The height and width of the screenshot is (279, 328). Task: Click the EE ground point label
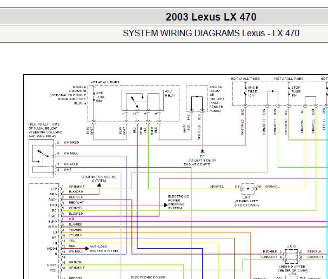pos(202,156)
